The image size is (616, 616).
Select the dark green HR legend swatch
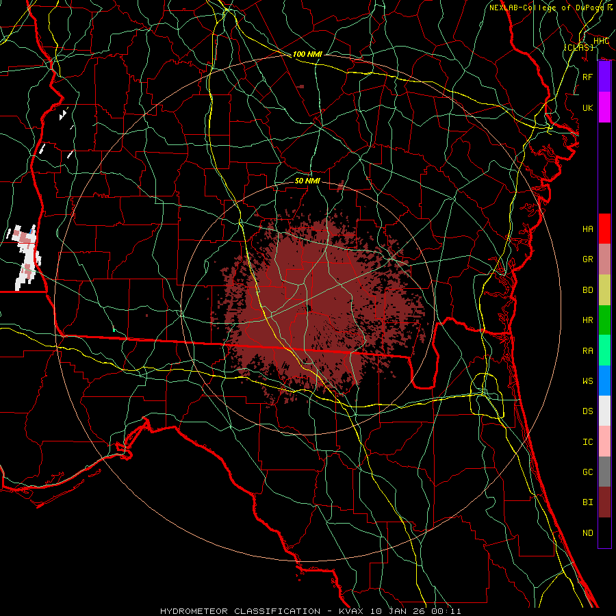(x=604, y=320)
